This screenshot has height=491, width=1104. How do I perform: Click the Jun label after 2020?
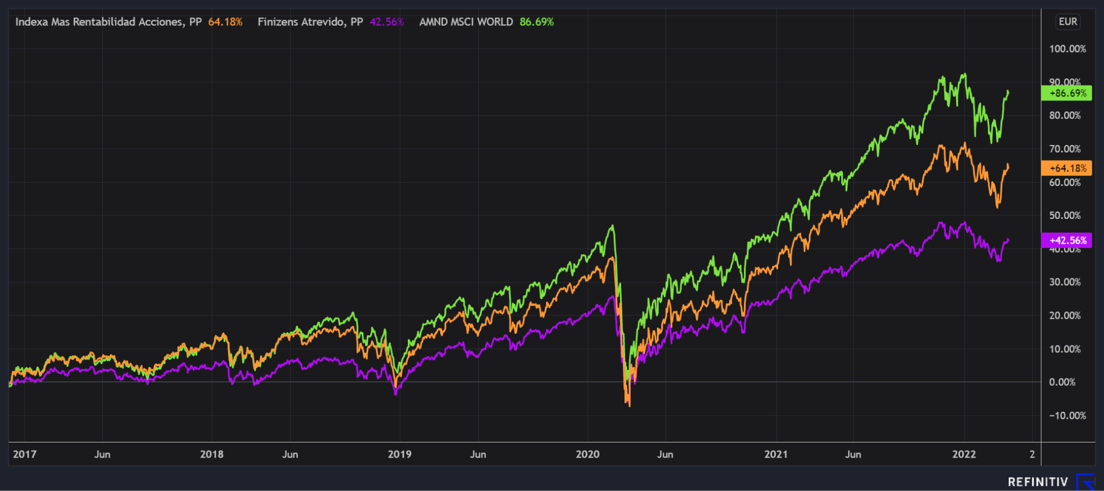[x=665, y=454]
